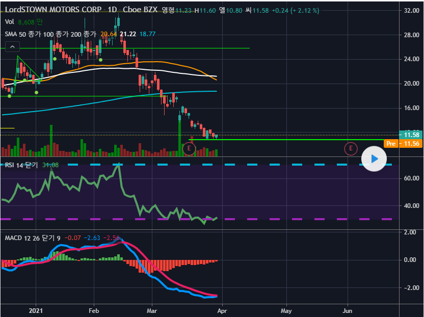The height and width of the screenshot is (317, 424).
Task: Click the RSI 60.00 scale label
Action: [x=410, y=178]
